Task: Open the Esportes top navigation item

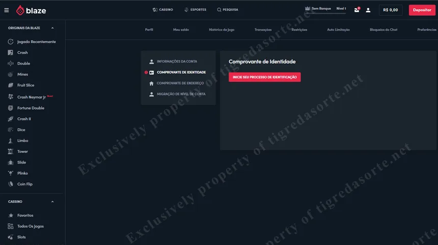Action: click(195, 10)
